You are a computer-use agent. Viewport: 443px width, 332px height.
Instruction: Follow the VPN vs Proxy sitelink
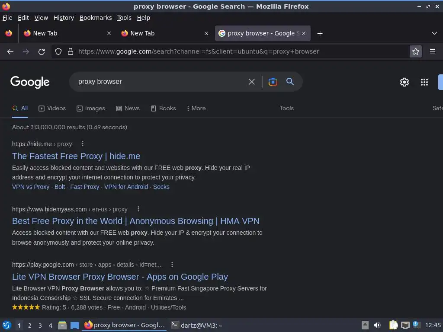(31, 187)
